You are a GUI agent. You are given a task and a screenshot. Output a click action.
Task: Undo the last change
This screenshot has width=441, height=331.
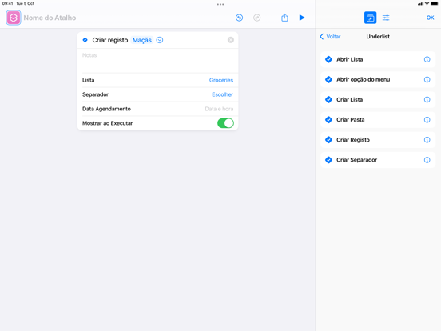tap(239, 18)
